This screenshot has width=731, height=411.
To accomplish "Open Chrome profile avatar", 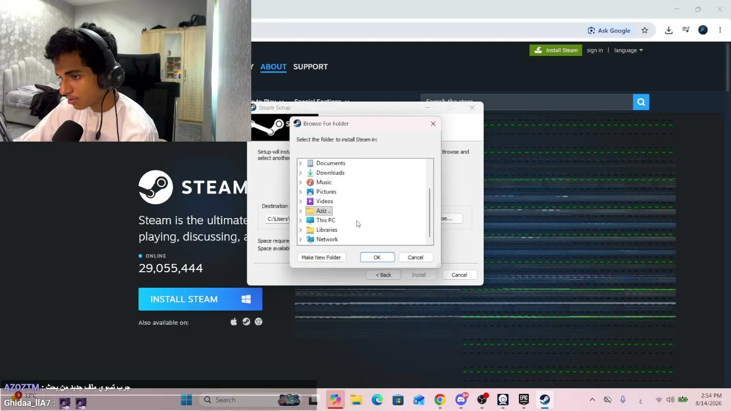I will (703, 30).
